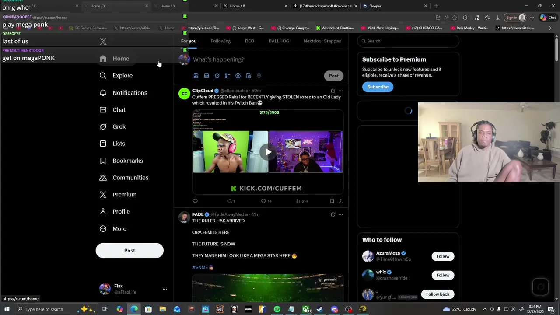Open browser Settings and more menu

532,17
